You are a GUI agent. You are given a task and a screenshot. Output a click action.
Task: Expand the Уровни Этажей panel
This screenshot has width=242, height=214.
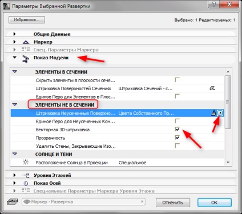[x=14, y=175]
